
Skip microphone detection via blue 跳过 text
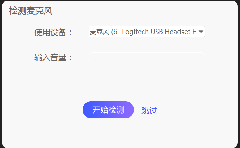[x=149, y=110]
